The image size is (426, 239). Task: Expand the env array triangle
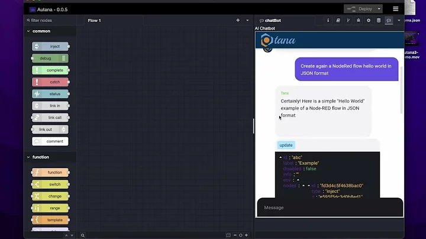pos(298,180)
